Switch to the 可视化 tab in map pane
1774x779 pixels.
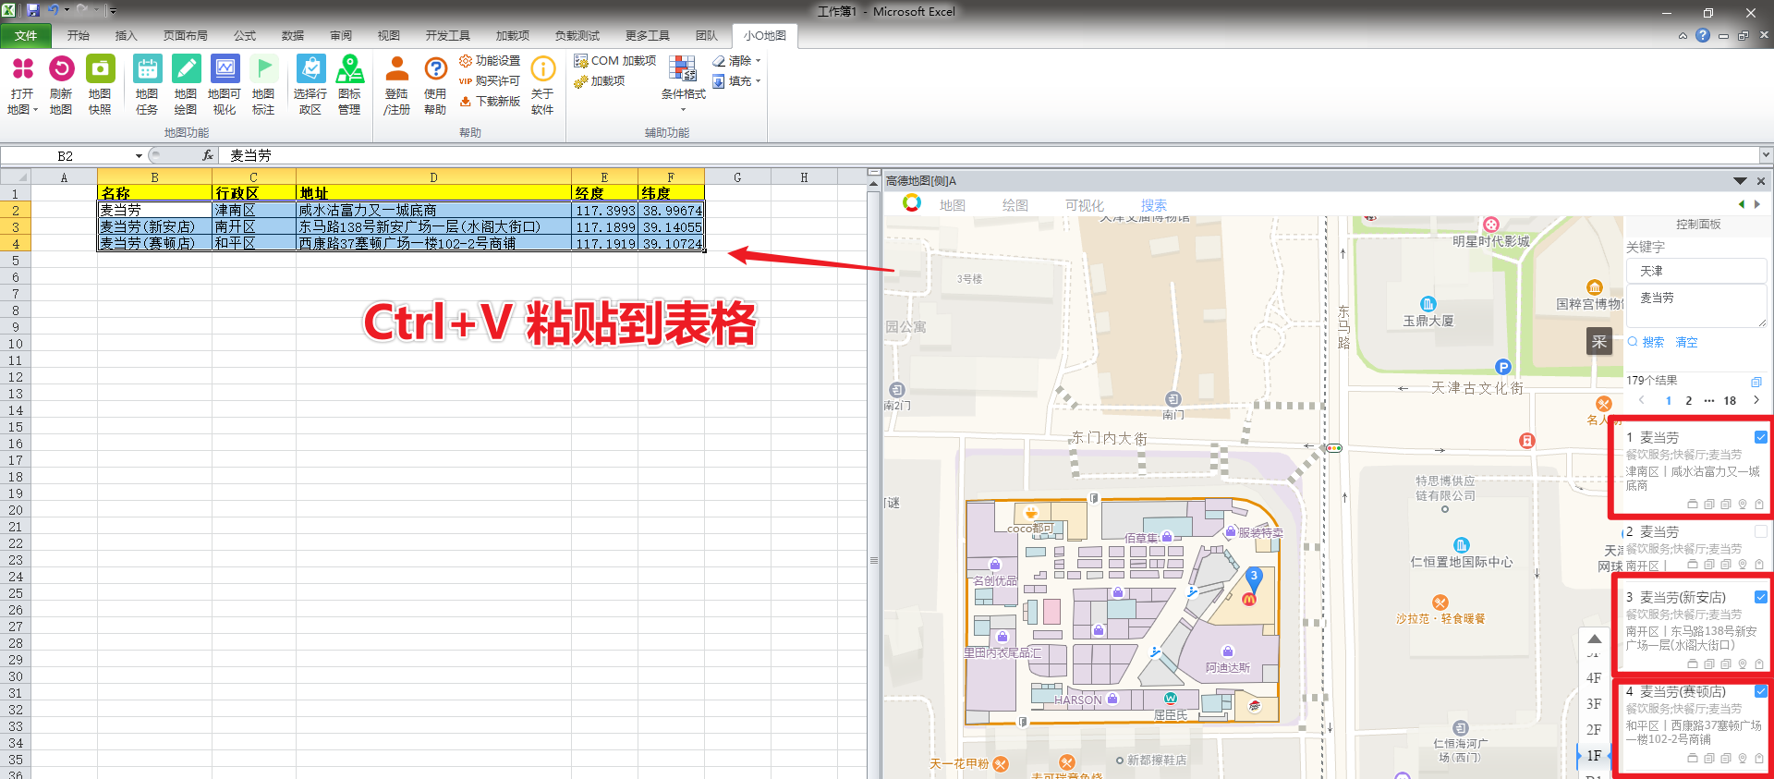(1085, 205)
